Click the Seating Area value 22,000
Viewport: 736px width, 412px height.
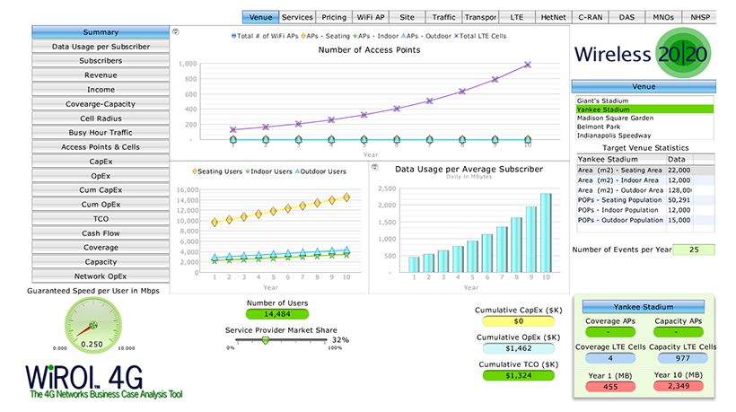pyautogui.click(x=679, y=171)
